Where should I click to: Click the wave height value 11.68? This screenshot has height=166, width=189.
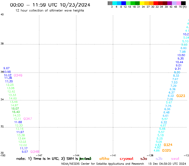[x=18, y=122]
